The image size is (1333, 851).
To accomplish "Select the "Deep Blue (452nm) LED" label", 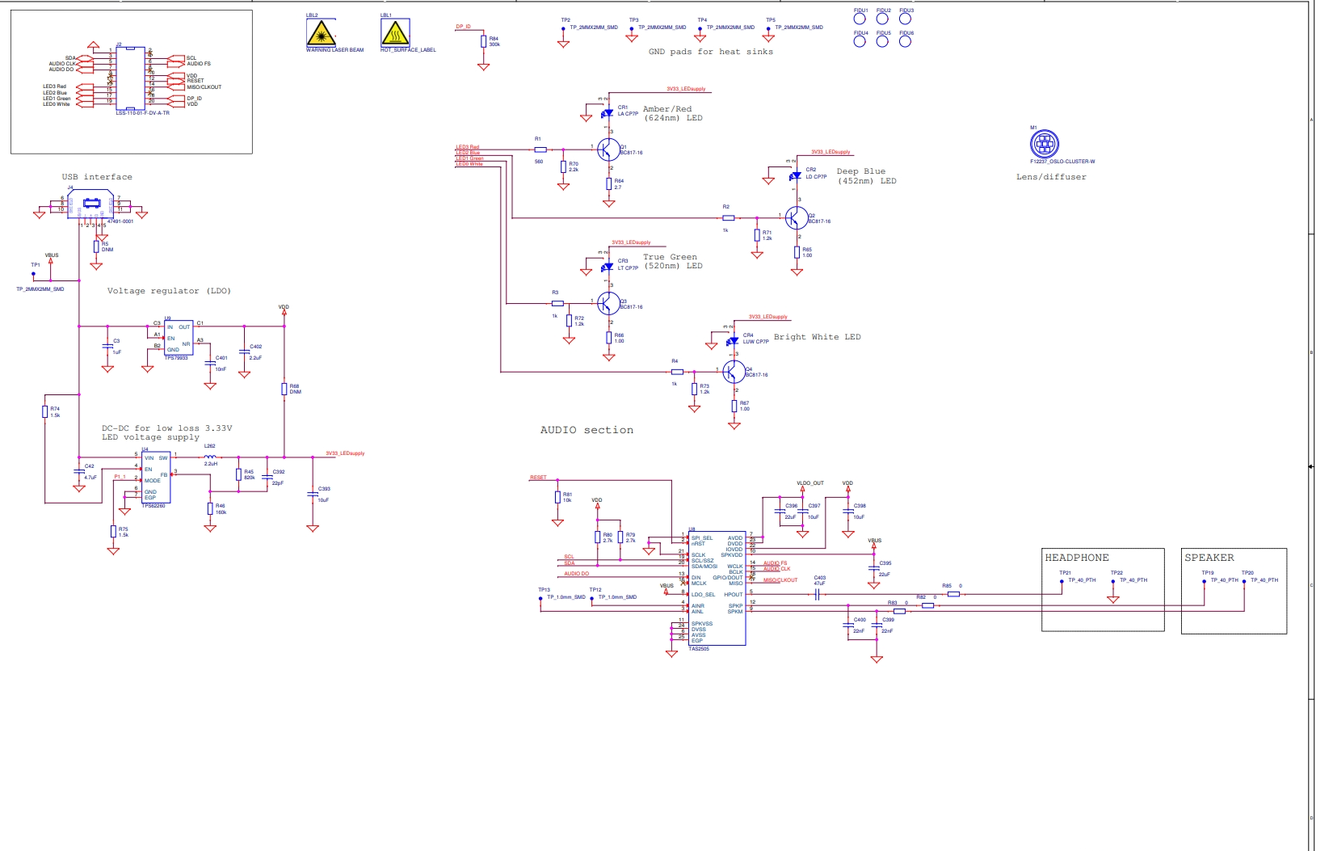I will pos(866,176).
